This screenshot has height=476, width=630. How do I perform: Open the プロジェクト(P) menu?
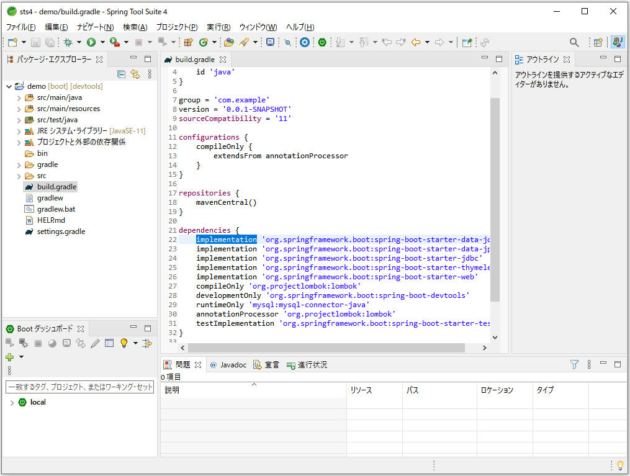(176, 27)
